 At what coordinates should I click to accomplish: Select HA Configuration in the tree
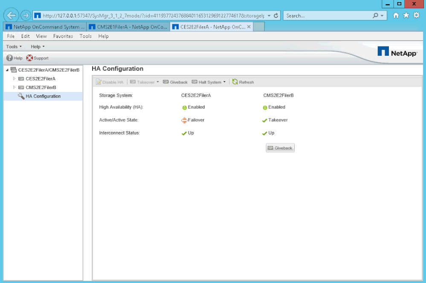pos(43,96)
